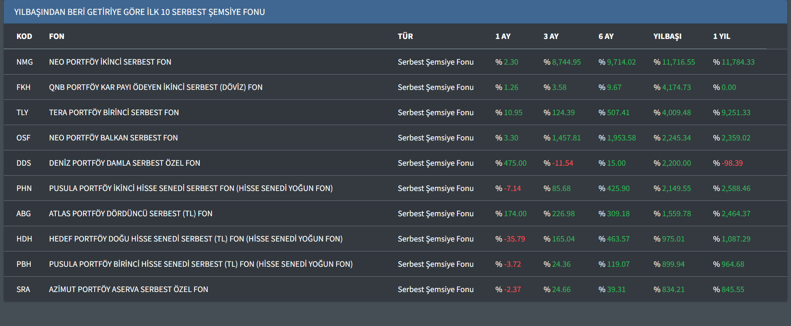Viewport: 791px width, 326px height.
Task: Sort by the YILBAŞI column header
Action: [x=667, y=36]
